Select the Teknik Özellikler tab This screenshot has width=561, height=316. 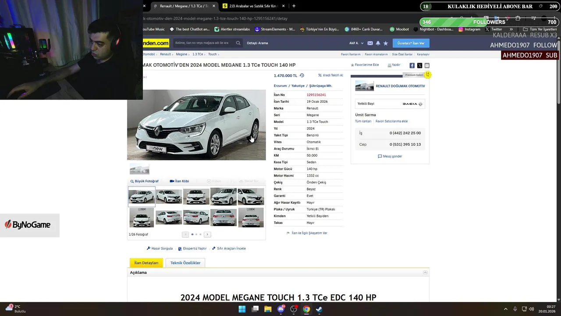185,263
